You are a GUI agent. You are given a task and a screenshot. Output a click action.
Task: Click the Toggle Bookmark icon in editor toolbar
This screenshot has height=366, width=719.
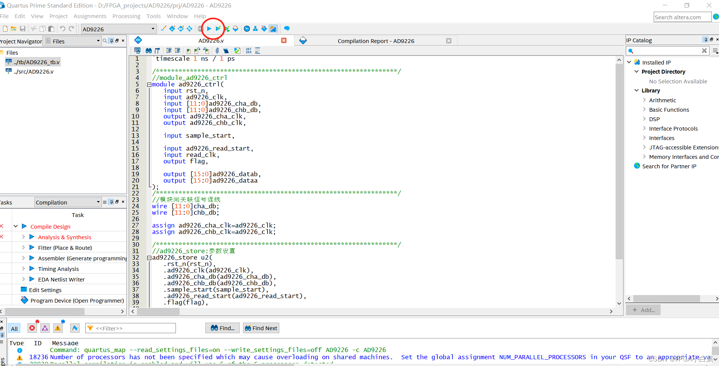[189, 51]
